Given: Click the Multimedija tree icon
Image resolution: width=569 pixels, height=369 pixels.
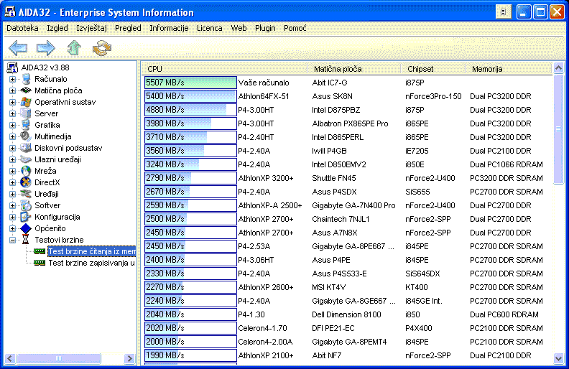Looking at the screenshot, I should [x=27, y=136].
